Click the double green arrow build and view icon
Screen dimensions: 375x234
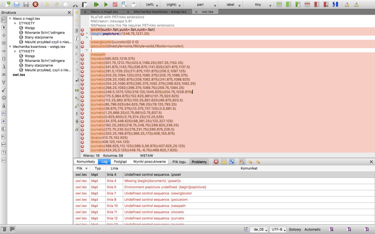click(96, 4)
